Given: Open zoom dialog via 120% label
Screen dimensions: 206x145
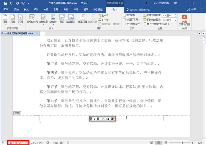Looking at the screenshot, I should [x=199, y=143].
